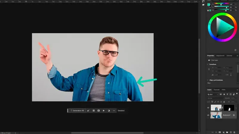Toggle the layer filtering on/off switch
Screen dimensions: 239x134
(x=237, y=94)
